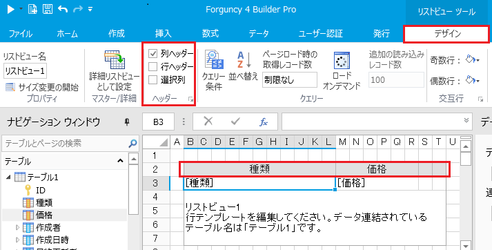Click spreadsheet vertical scroll up arrow

[466, 146]
